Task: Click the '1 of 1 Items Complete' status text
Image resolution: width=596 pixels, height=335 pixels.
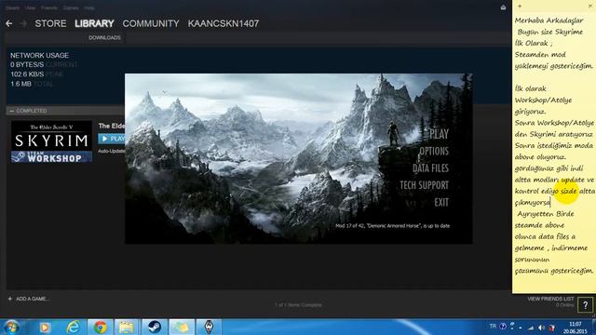Action: click(298, 305)
